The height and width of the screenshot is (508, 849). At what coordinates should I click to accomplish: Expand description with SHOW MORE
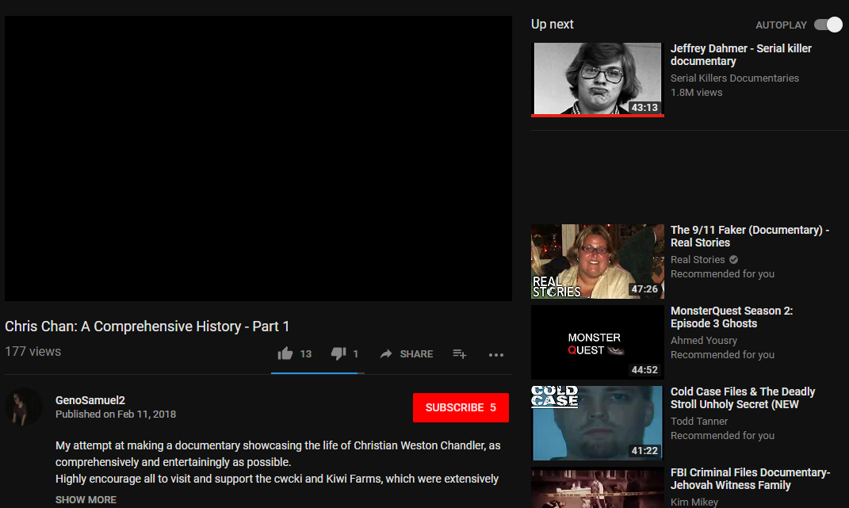(x=86, y=499)
